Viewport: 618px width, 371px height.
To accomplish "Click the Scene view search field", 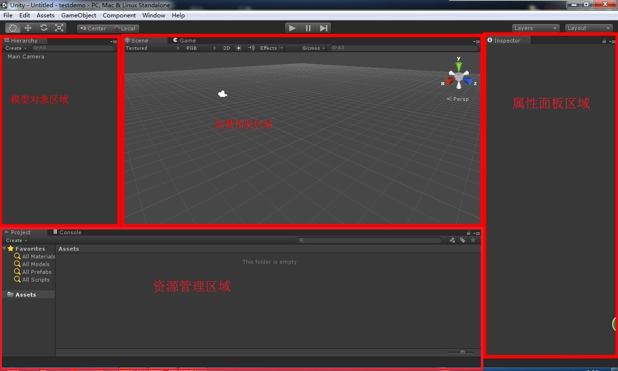I will click(404, 48).
